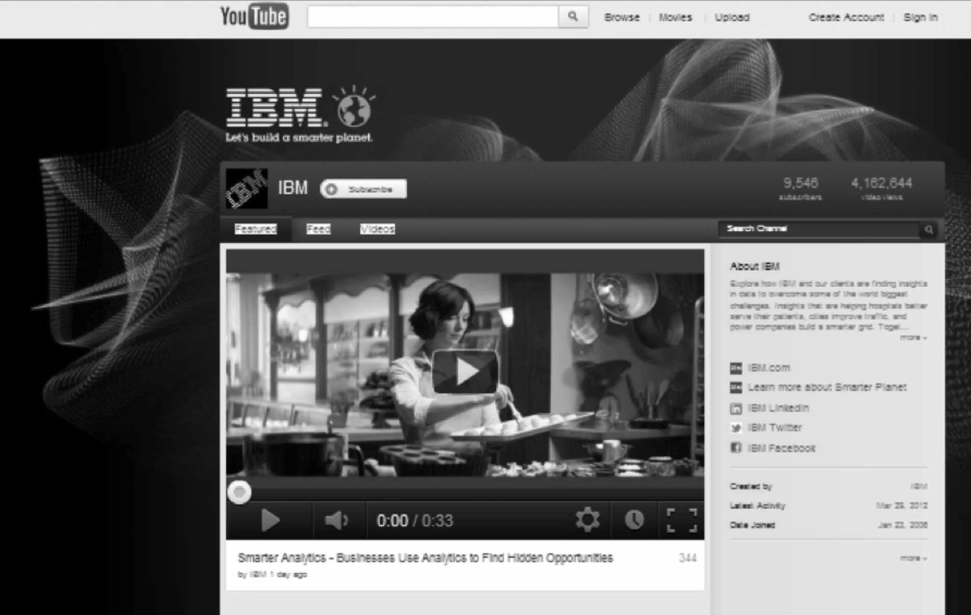Subscribe to the IBM channel
The image size is (971, 615).
pyautogui.click(x=363, y=189)
